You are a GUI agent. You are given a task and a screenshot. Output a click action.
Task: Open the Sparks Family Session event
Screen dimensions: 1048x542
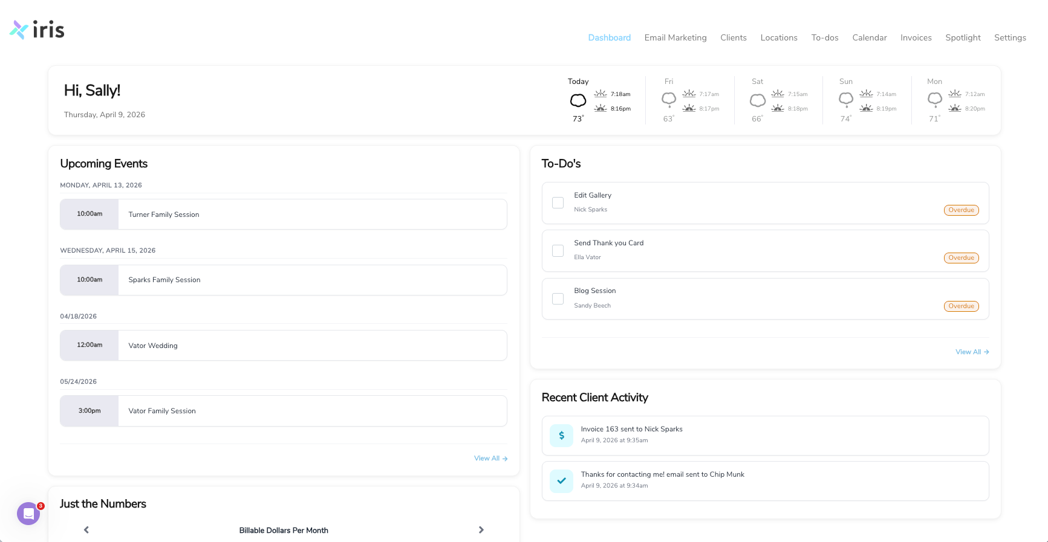click(284, 280)
